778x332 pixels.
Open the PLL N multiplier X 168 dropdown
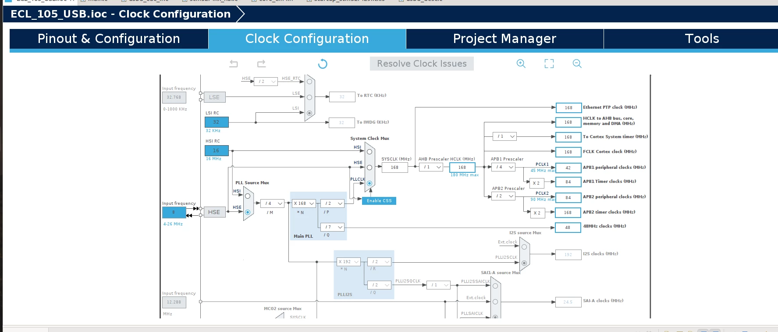304,203
